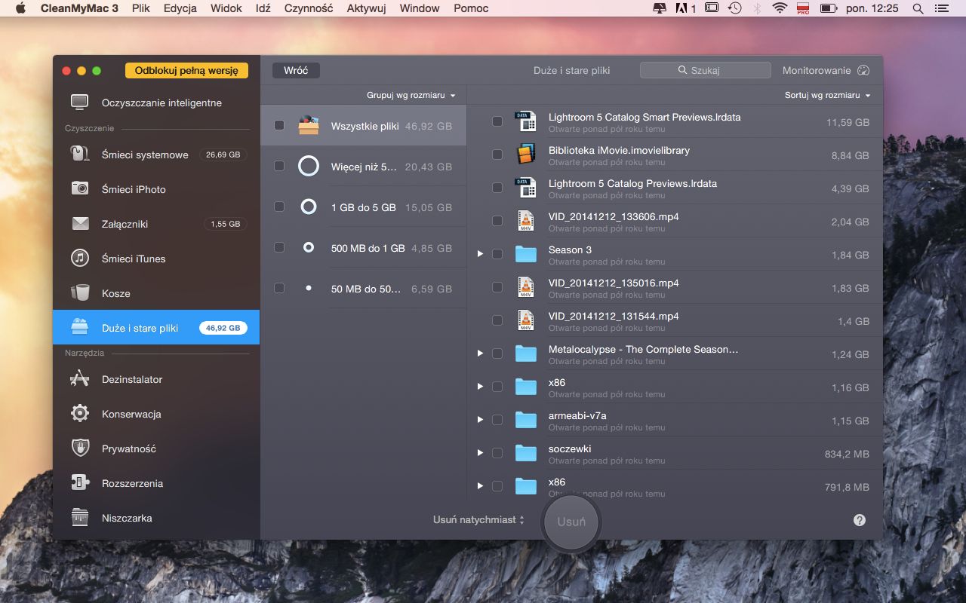The width and height of the screenshot is (966, 603).
Task: Click the Rozszerzenia plug-in icon
Action: 80,483
